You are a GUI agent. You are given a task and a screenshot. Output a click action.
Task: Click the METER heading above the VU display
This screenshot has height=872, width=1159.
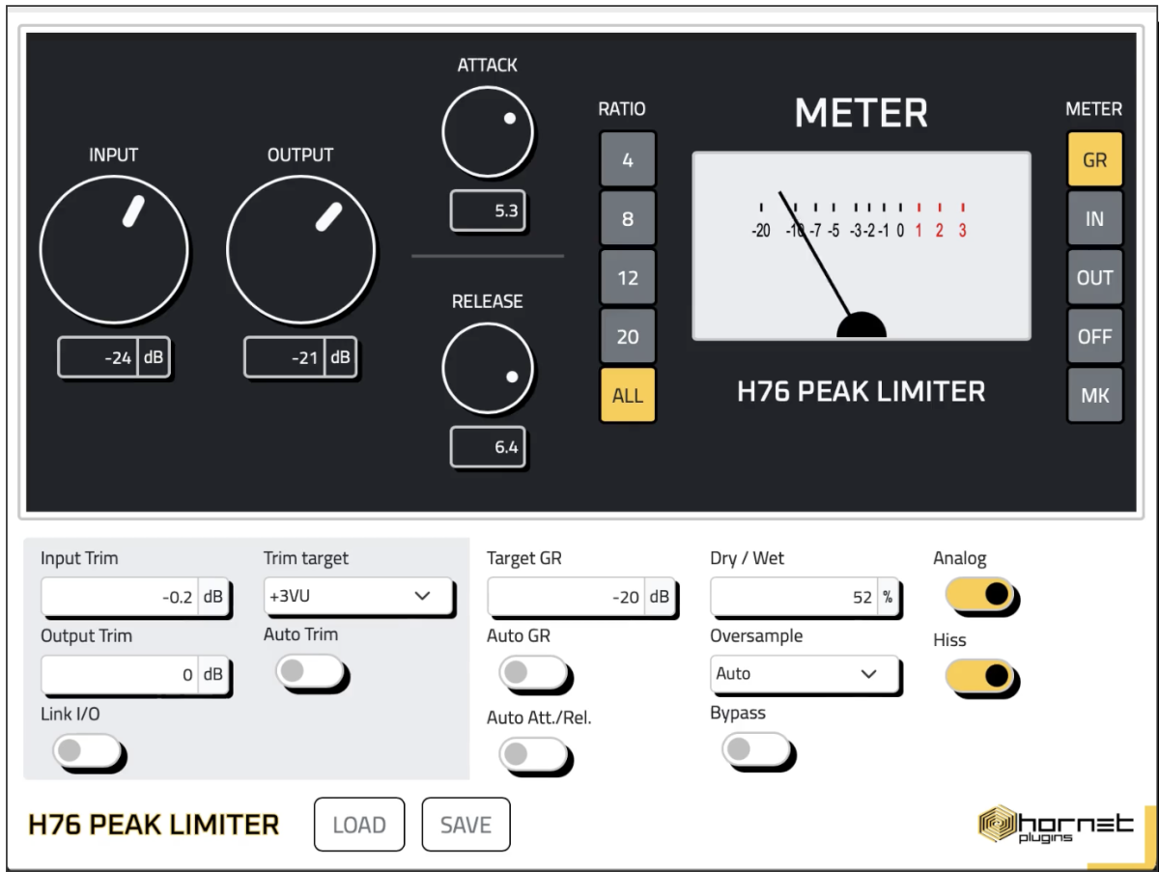(862, 113)
